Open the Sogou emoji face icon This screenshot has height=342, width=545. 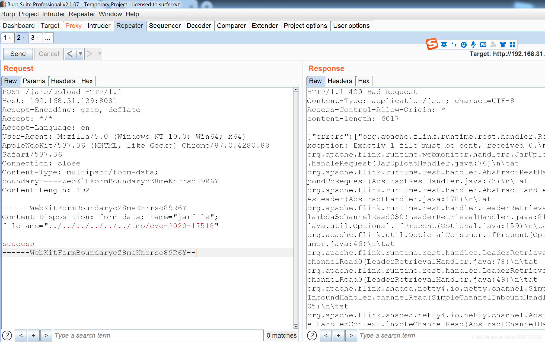click(464, 45)
